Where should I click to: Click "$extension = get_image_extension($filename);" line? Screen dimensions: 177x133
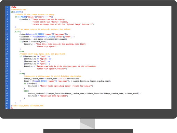43,39
